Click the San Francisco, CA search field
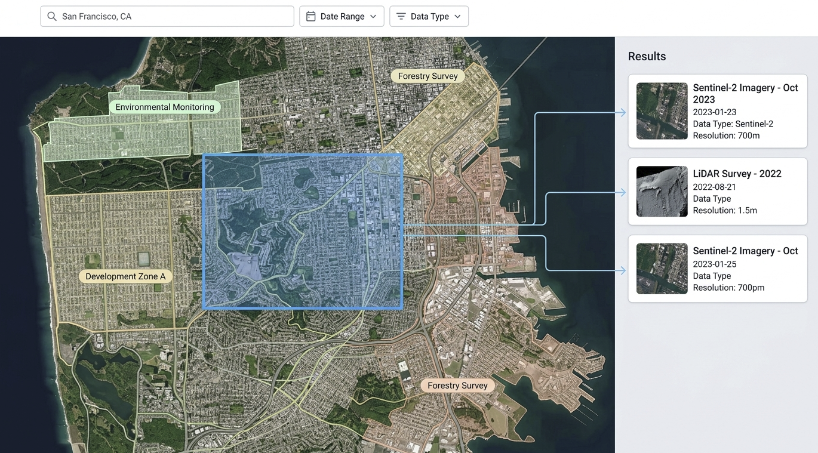 pos(173,17)
